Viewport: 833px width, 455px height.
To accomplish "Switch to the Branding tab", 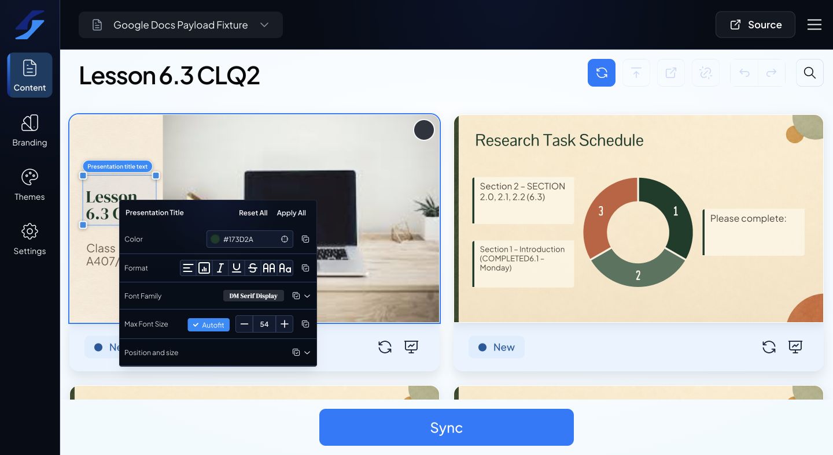I will click(30, 130).
